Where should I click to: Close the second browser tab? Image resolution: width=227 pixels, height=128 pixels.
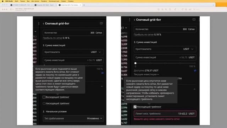(56, 5)
